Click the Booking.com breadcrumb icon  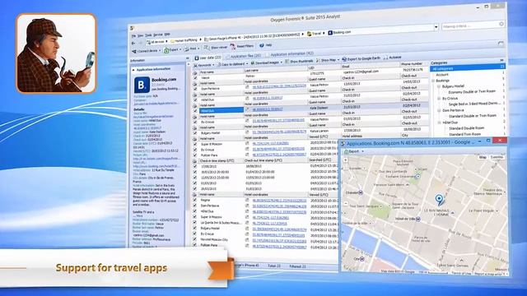(x=330, y=33)
